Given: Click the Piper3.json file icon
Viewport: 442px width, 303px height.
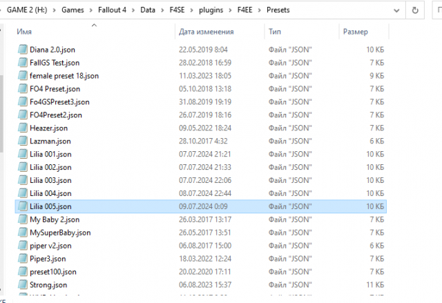Looking at the screenshot, I should tap(23, 259).
